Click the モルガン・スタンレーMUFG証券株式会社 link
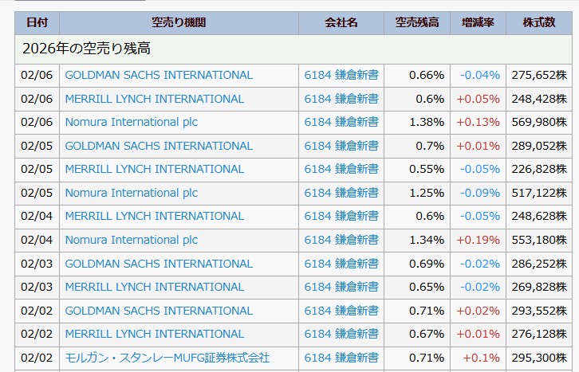 167,358
